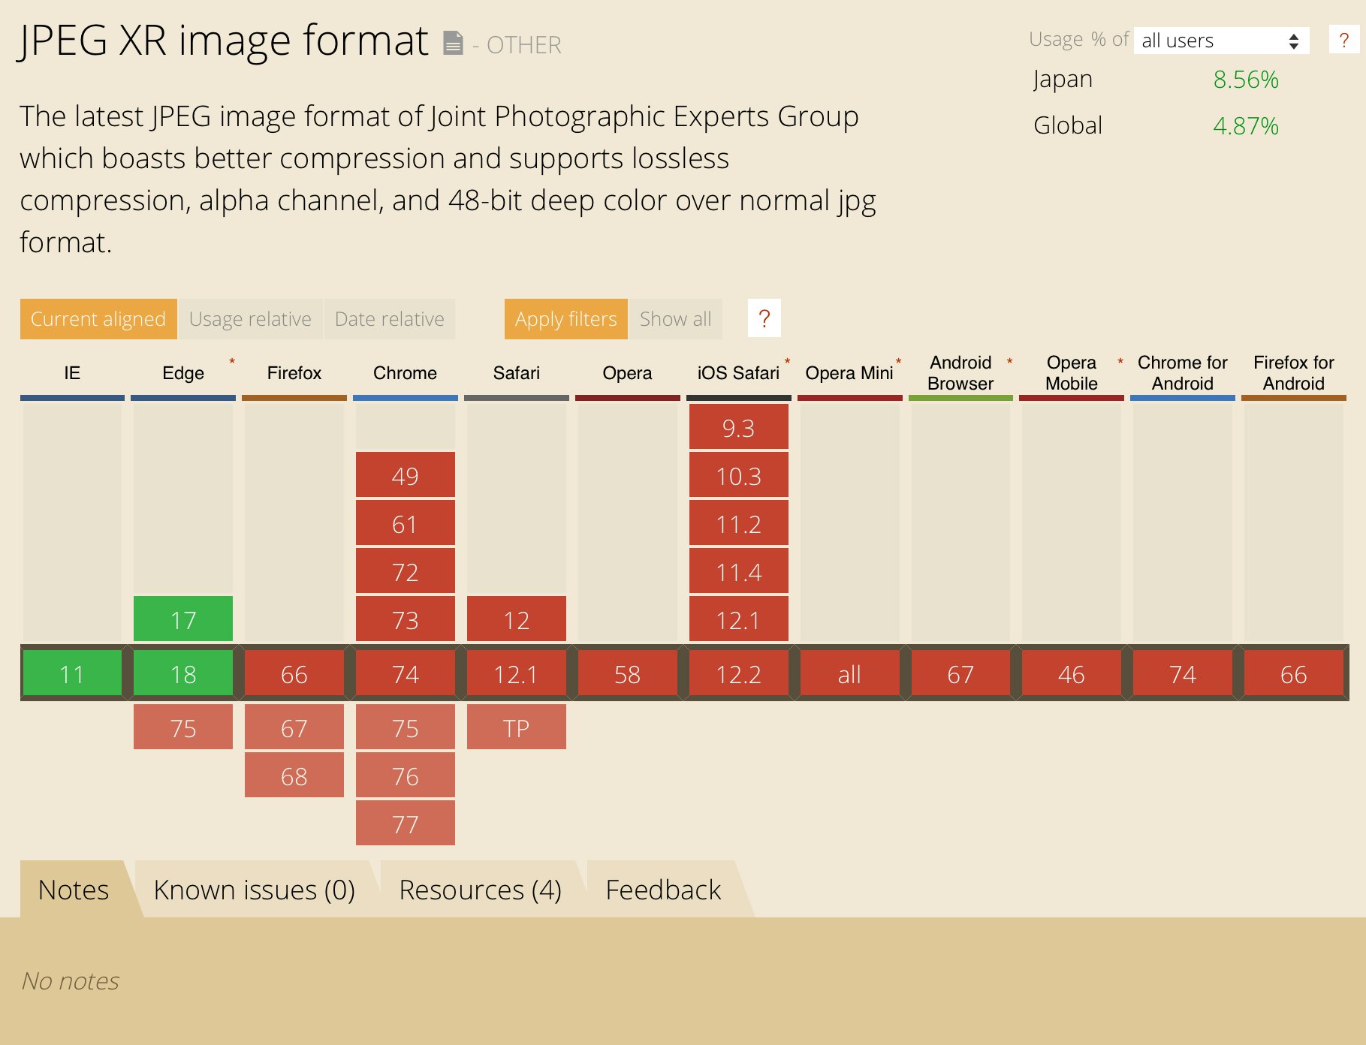Click the Safari TP version cell
This screenshot has width=1366, height=1045.
click(x=517, y=727)
